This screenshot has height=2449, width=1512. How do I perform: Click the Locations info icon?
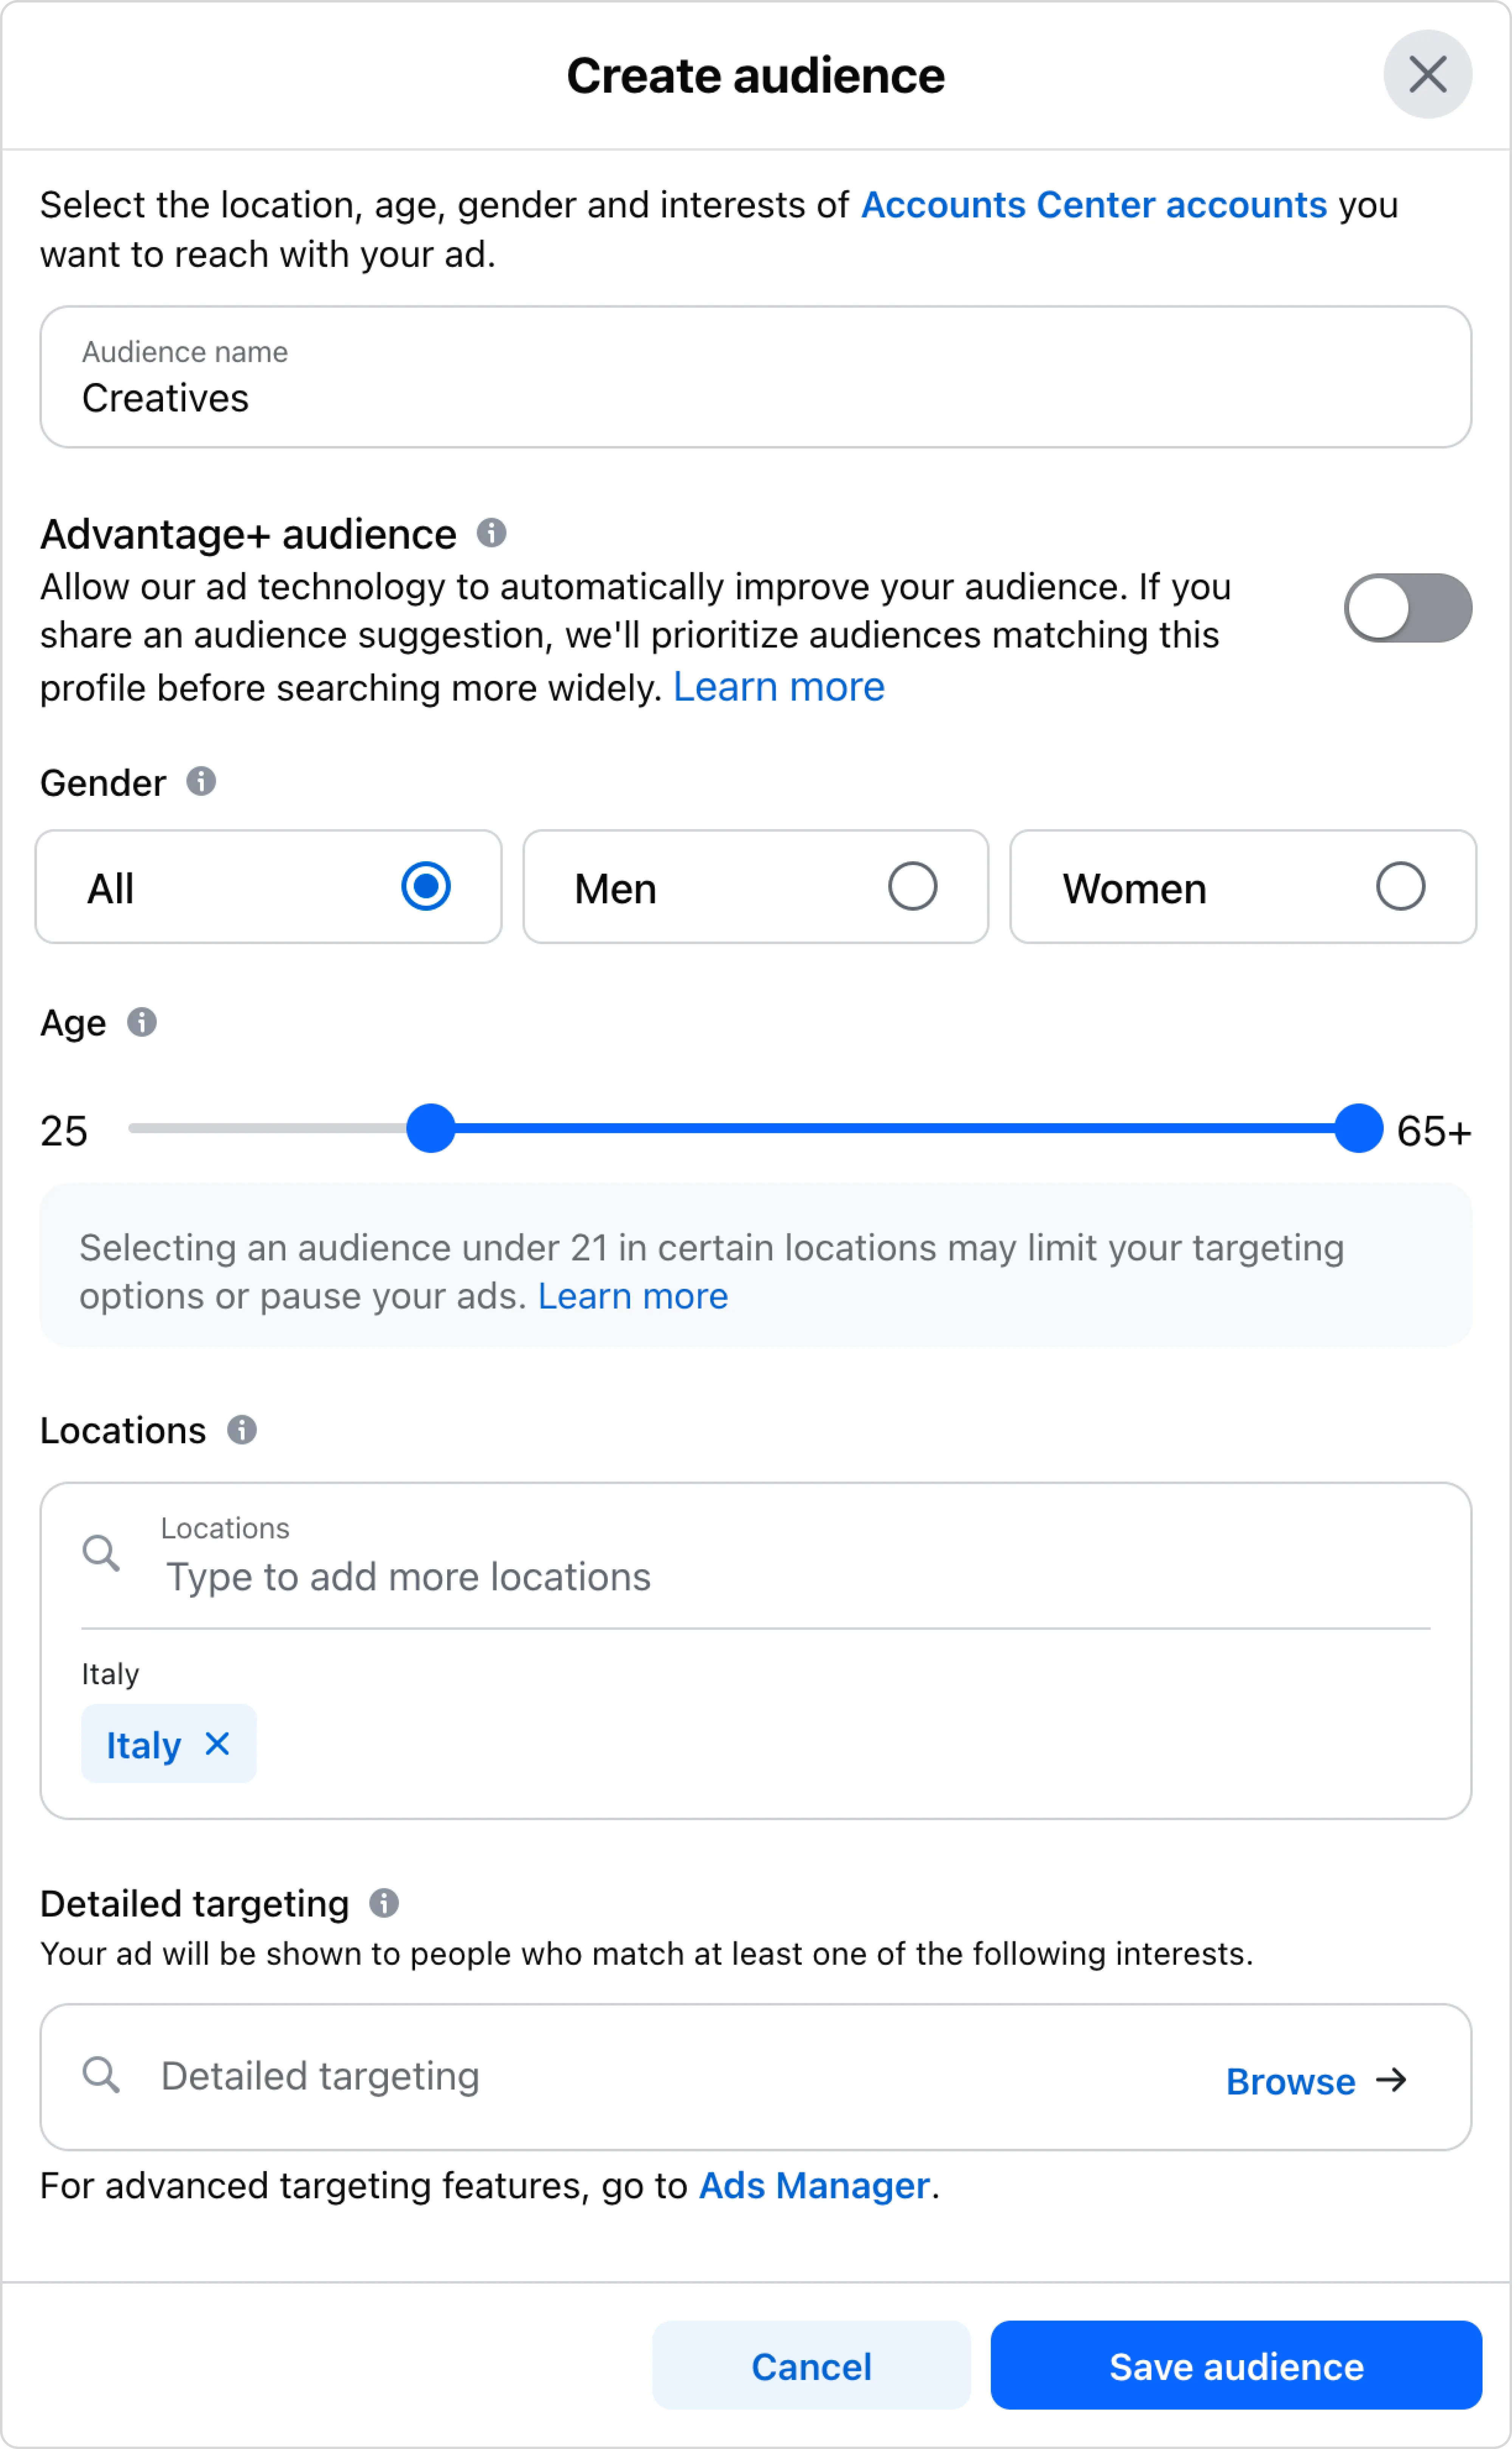(242, 1431)
